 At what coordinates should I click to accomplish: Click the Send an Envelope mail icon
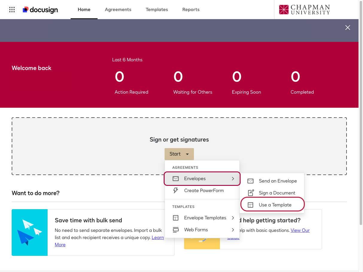point(250,181)
